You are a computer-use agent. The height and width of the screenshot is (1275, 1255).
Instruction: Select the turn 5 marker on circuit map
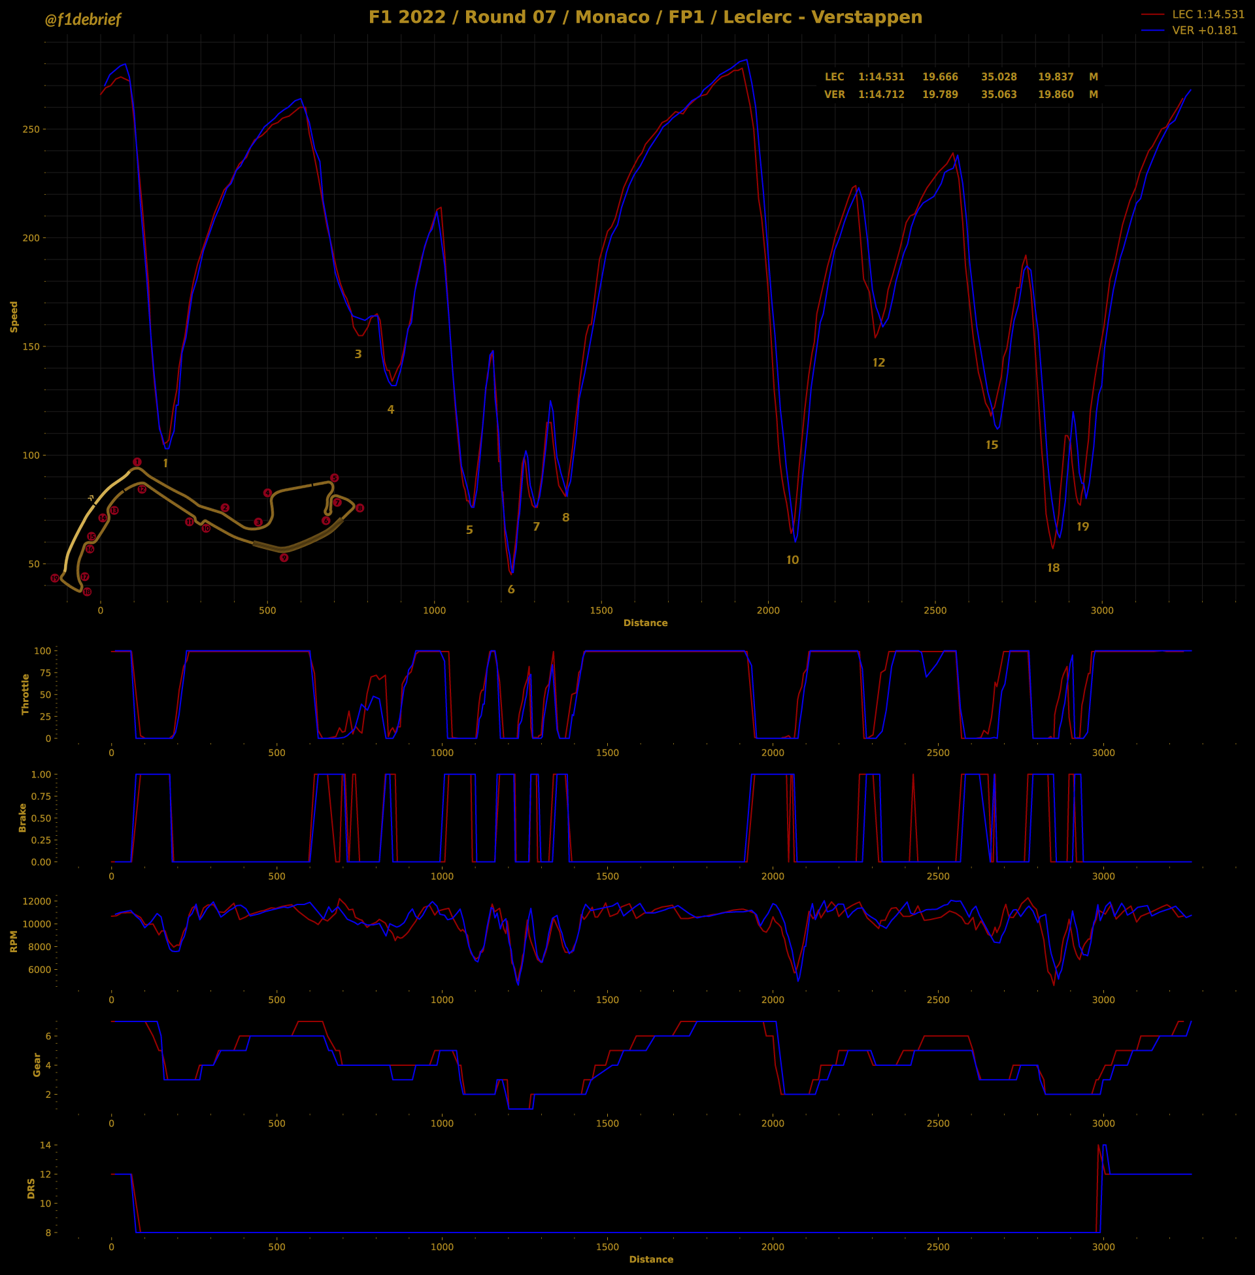click(334, 478)
